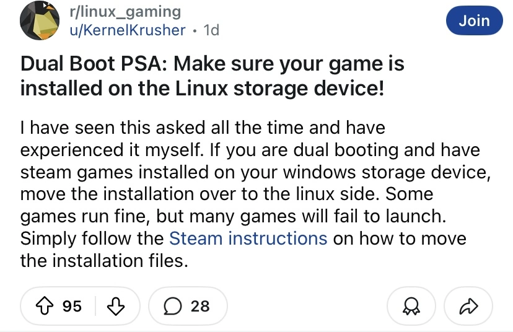Open the post via the "Dual Boot PSA" title line
This screenshot has width=513, height=332.
[212, 63]
